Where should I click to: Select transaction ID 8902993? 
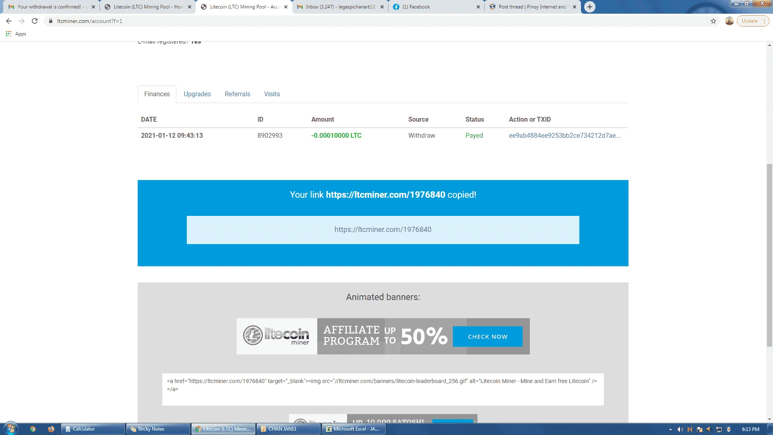click(270, 135)
